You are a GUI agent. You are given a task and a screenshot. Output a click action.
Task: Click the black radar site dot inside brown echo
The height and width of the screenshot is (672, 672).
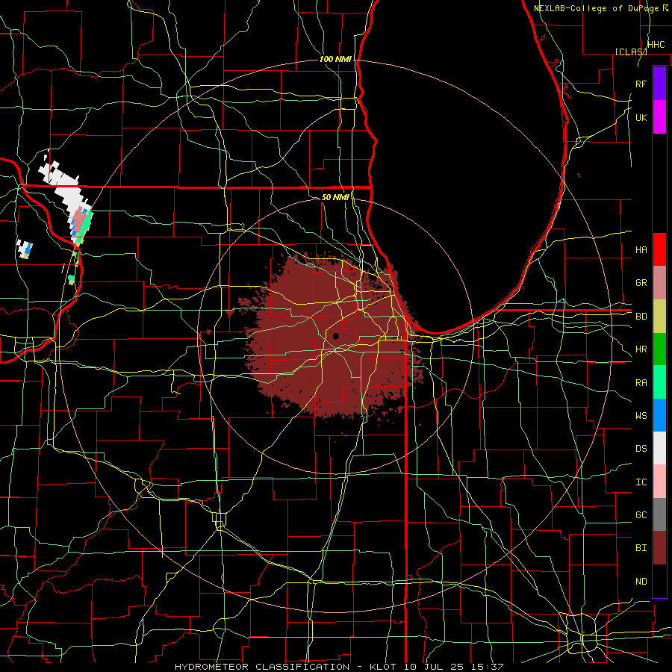click(336, 336)
